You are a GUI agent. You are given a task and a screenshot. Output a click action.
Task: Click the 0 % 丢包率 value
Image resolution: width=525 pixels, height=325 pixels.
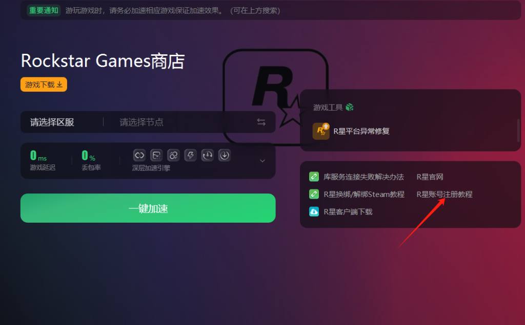(x=88, y=156)
